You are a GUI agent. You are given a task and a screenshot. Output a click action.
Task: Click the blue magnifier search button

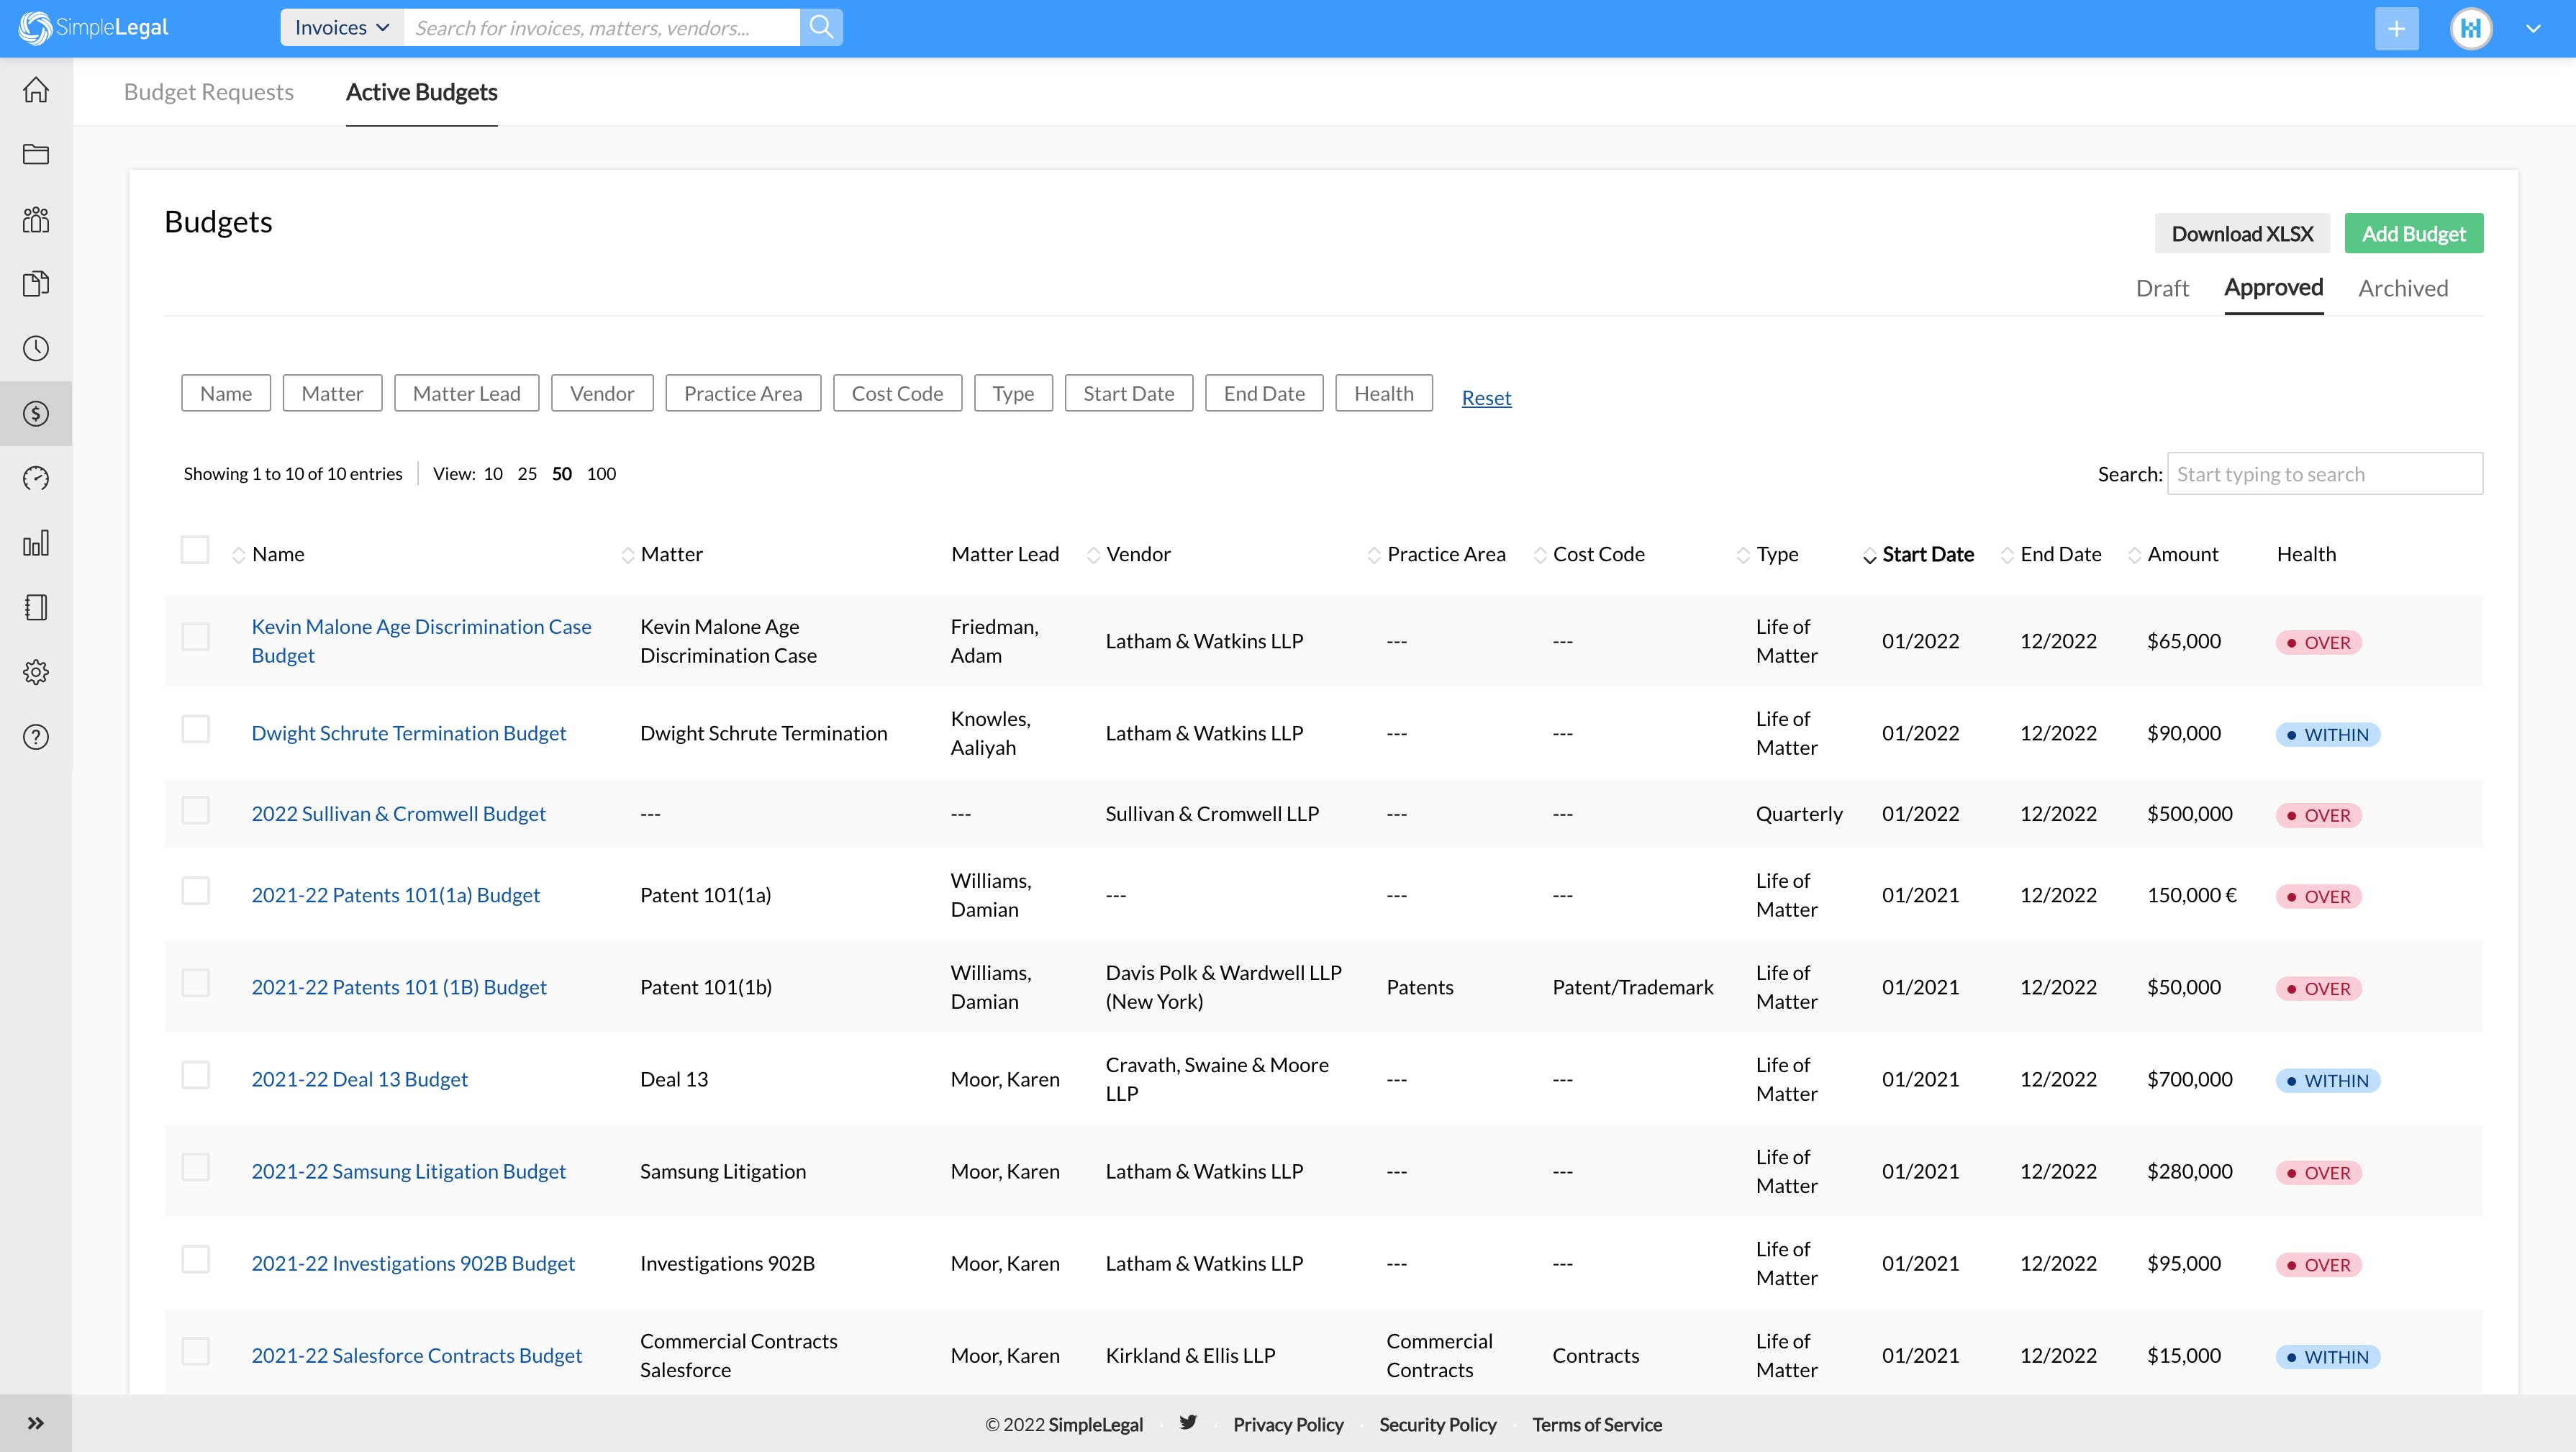click(x=821, y=27)
